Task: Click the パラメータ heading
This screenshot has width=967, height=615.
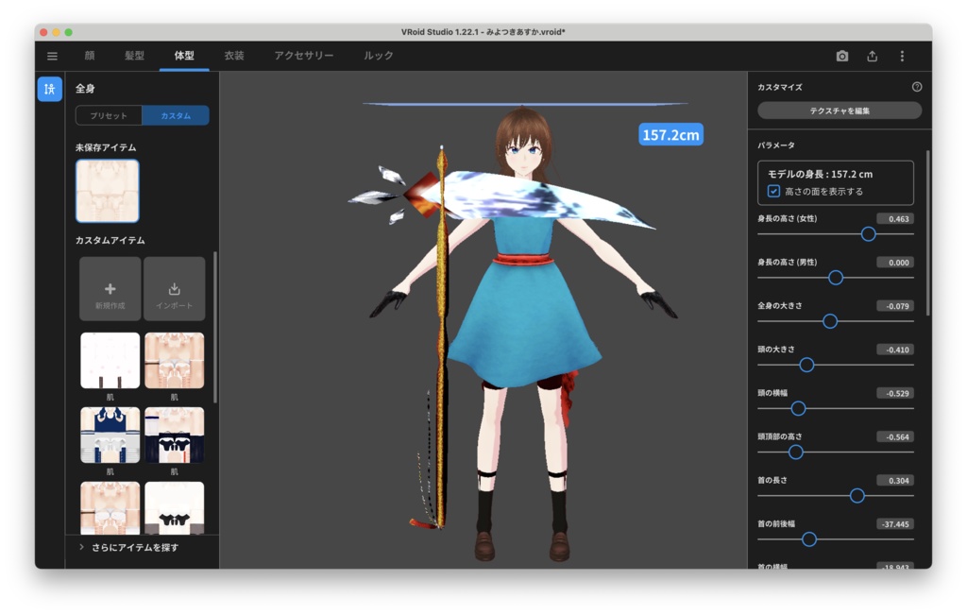Action: 776,145
